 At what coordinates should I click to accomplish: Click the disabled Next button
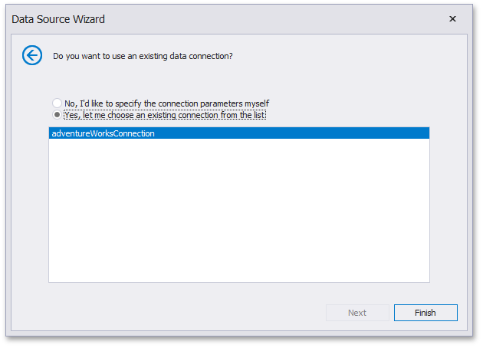click(357, 313)
